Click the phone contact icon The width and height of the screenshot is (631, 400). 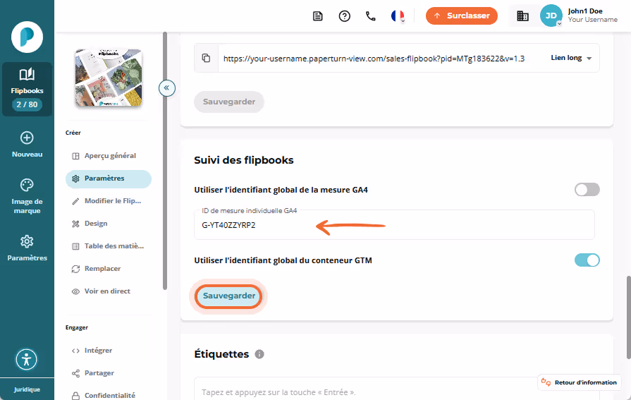pyautogui.click(x=371, y=16)
